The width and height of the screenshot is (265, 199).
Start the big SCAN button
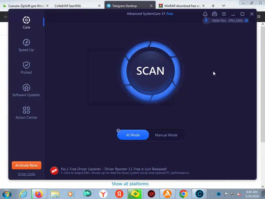pyautogui.click(x=150, y=70)
